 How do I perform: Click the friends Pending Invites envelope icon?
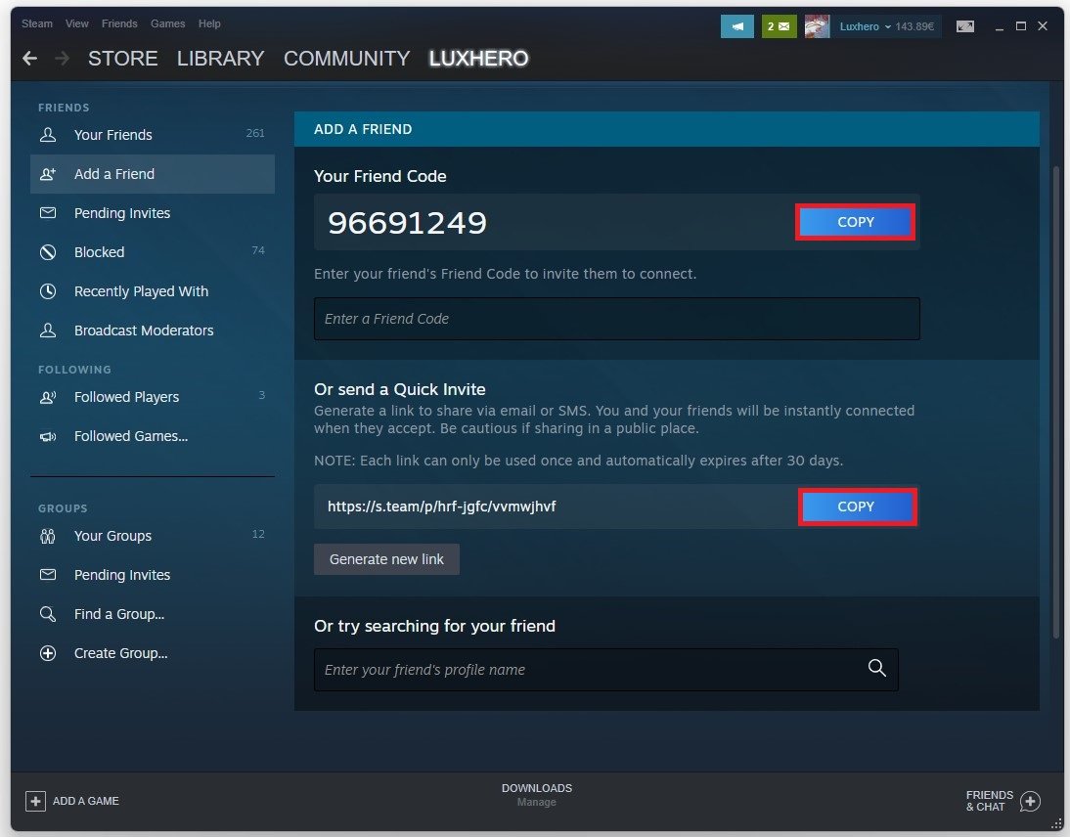click(48, 213)
